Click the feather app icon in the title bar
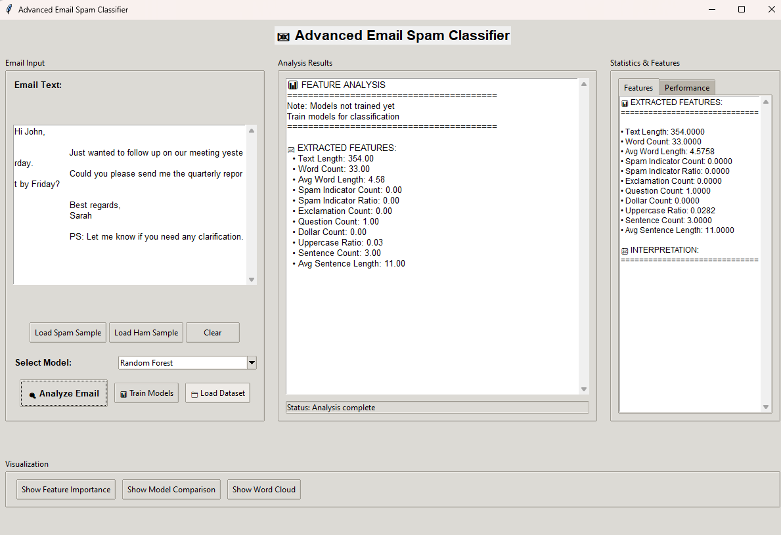The height and width of the screenshot is (535, 781). (x=9, y=10)
